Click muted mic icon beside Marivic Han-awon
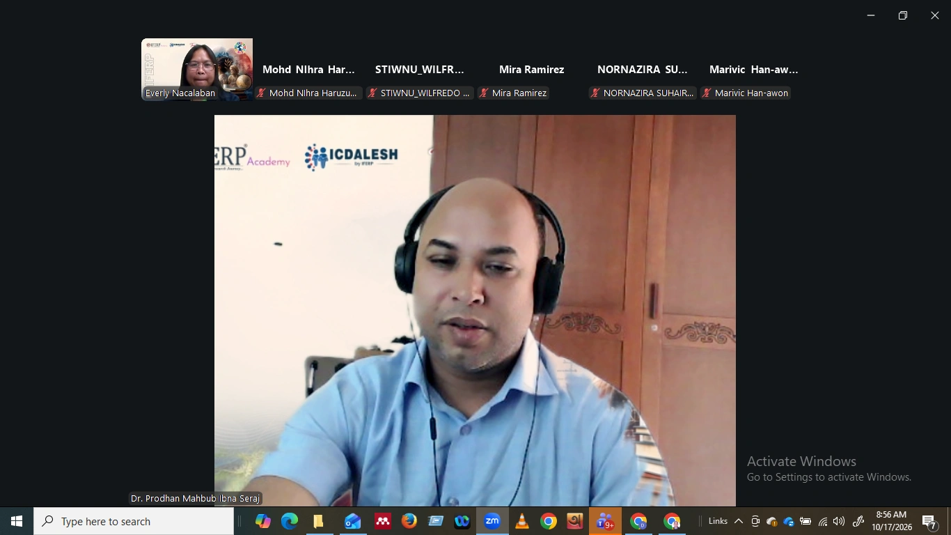 point(707,93)
